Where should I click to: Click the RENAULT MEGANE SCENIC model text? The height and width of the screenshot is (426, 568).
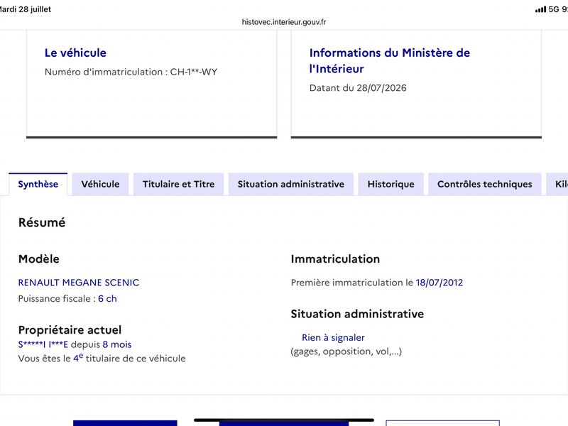[x=79, y=283]
